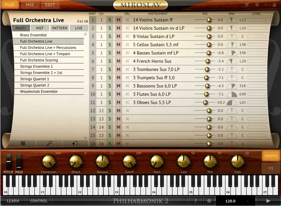Screen dimensions: 281x206
Task: Click the Expression macro knob
Action: (49, 161)
